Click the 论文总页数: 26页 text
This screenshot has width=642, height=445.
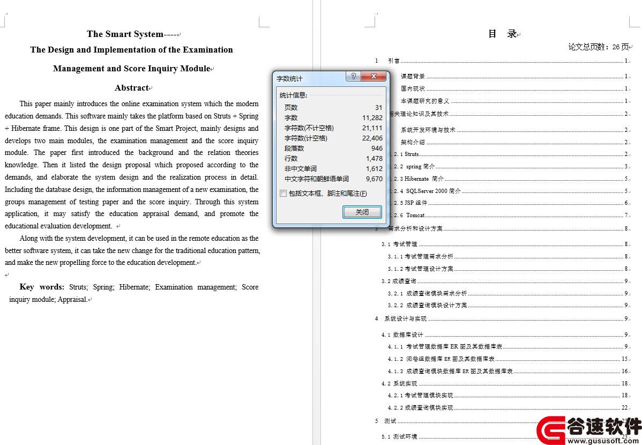[x=599, y=47]
